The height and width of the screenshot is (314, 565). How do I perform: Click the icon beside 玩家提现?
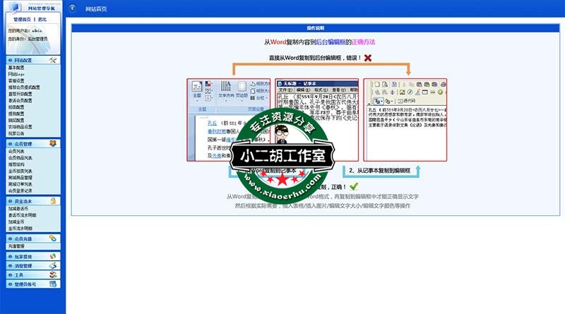point(53,256)
